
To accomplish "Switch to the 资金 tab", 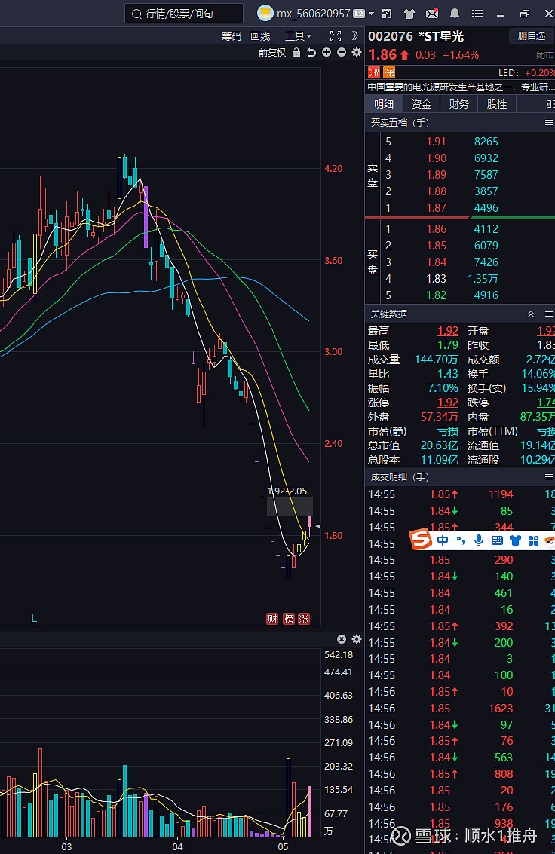I will point(422,105).
